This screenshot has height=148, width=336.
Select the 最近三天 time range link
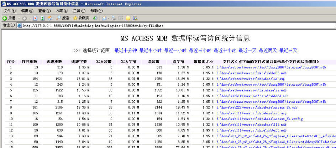click(288, 51)
